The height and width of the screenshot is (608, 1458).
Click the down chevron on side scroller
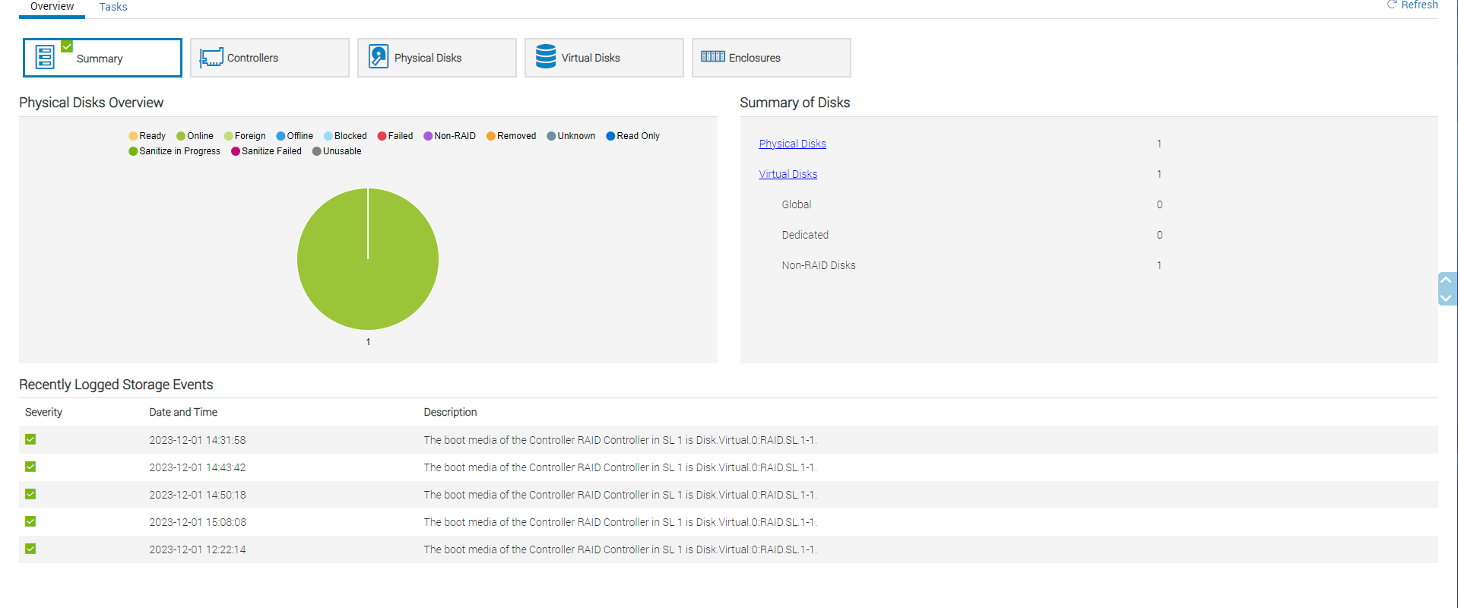coord(1446,298)
